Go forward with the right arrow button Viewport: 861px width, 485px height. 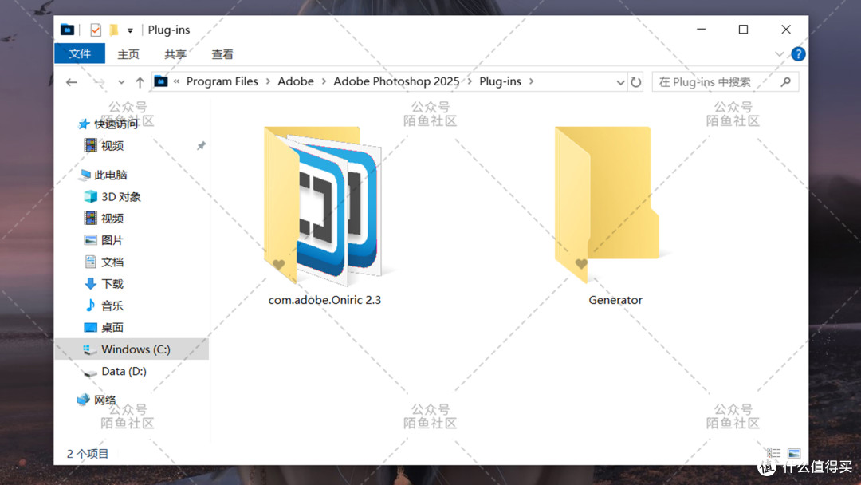[100, 82]
